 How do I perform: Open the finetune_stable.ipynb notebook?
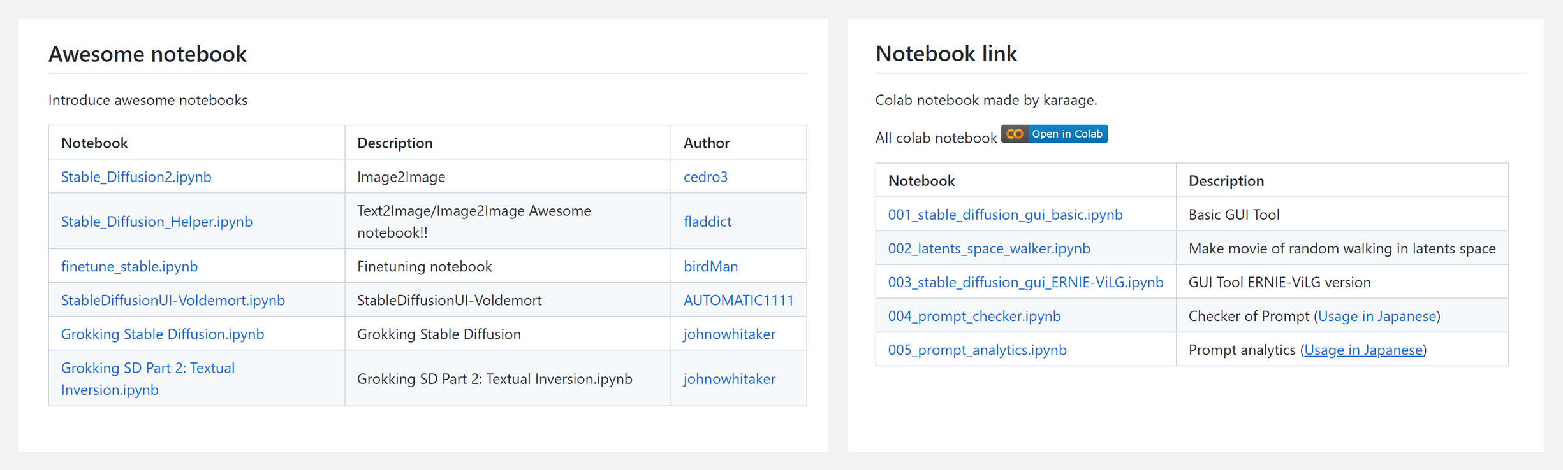coord(129,267)
